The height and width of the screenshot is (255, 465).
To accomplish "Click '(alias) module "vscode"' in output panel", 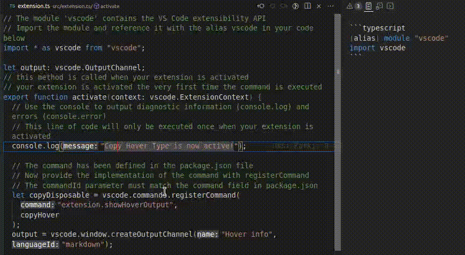I will click(399, 38).
